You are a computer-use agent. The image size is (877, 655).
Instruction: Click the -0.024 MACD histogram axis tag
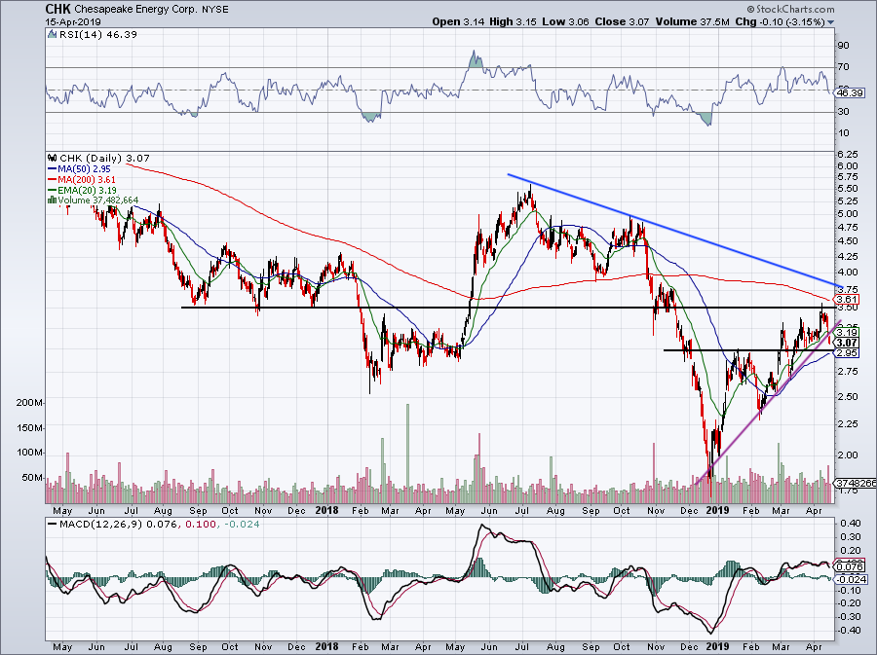[852, 580]
